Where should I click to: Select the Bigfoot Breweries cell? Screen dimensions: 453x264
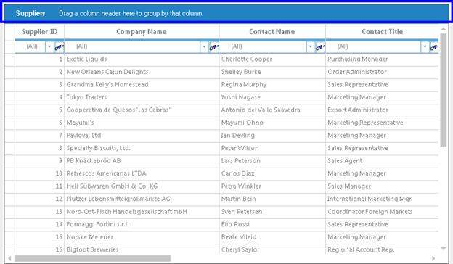click(142, 249)
